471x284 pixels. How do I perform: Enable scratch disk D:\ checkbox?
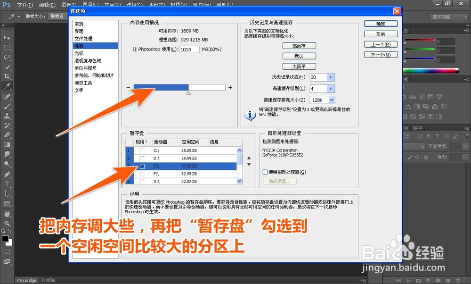(142, 159)
